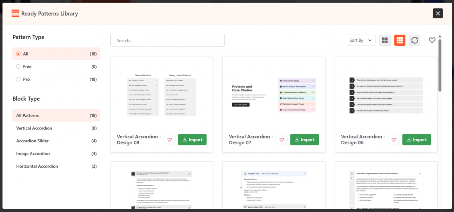
Task: Select the Free pattern type radio button
Action: [18, 67]
